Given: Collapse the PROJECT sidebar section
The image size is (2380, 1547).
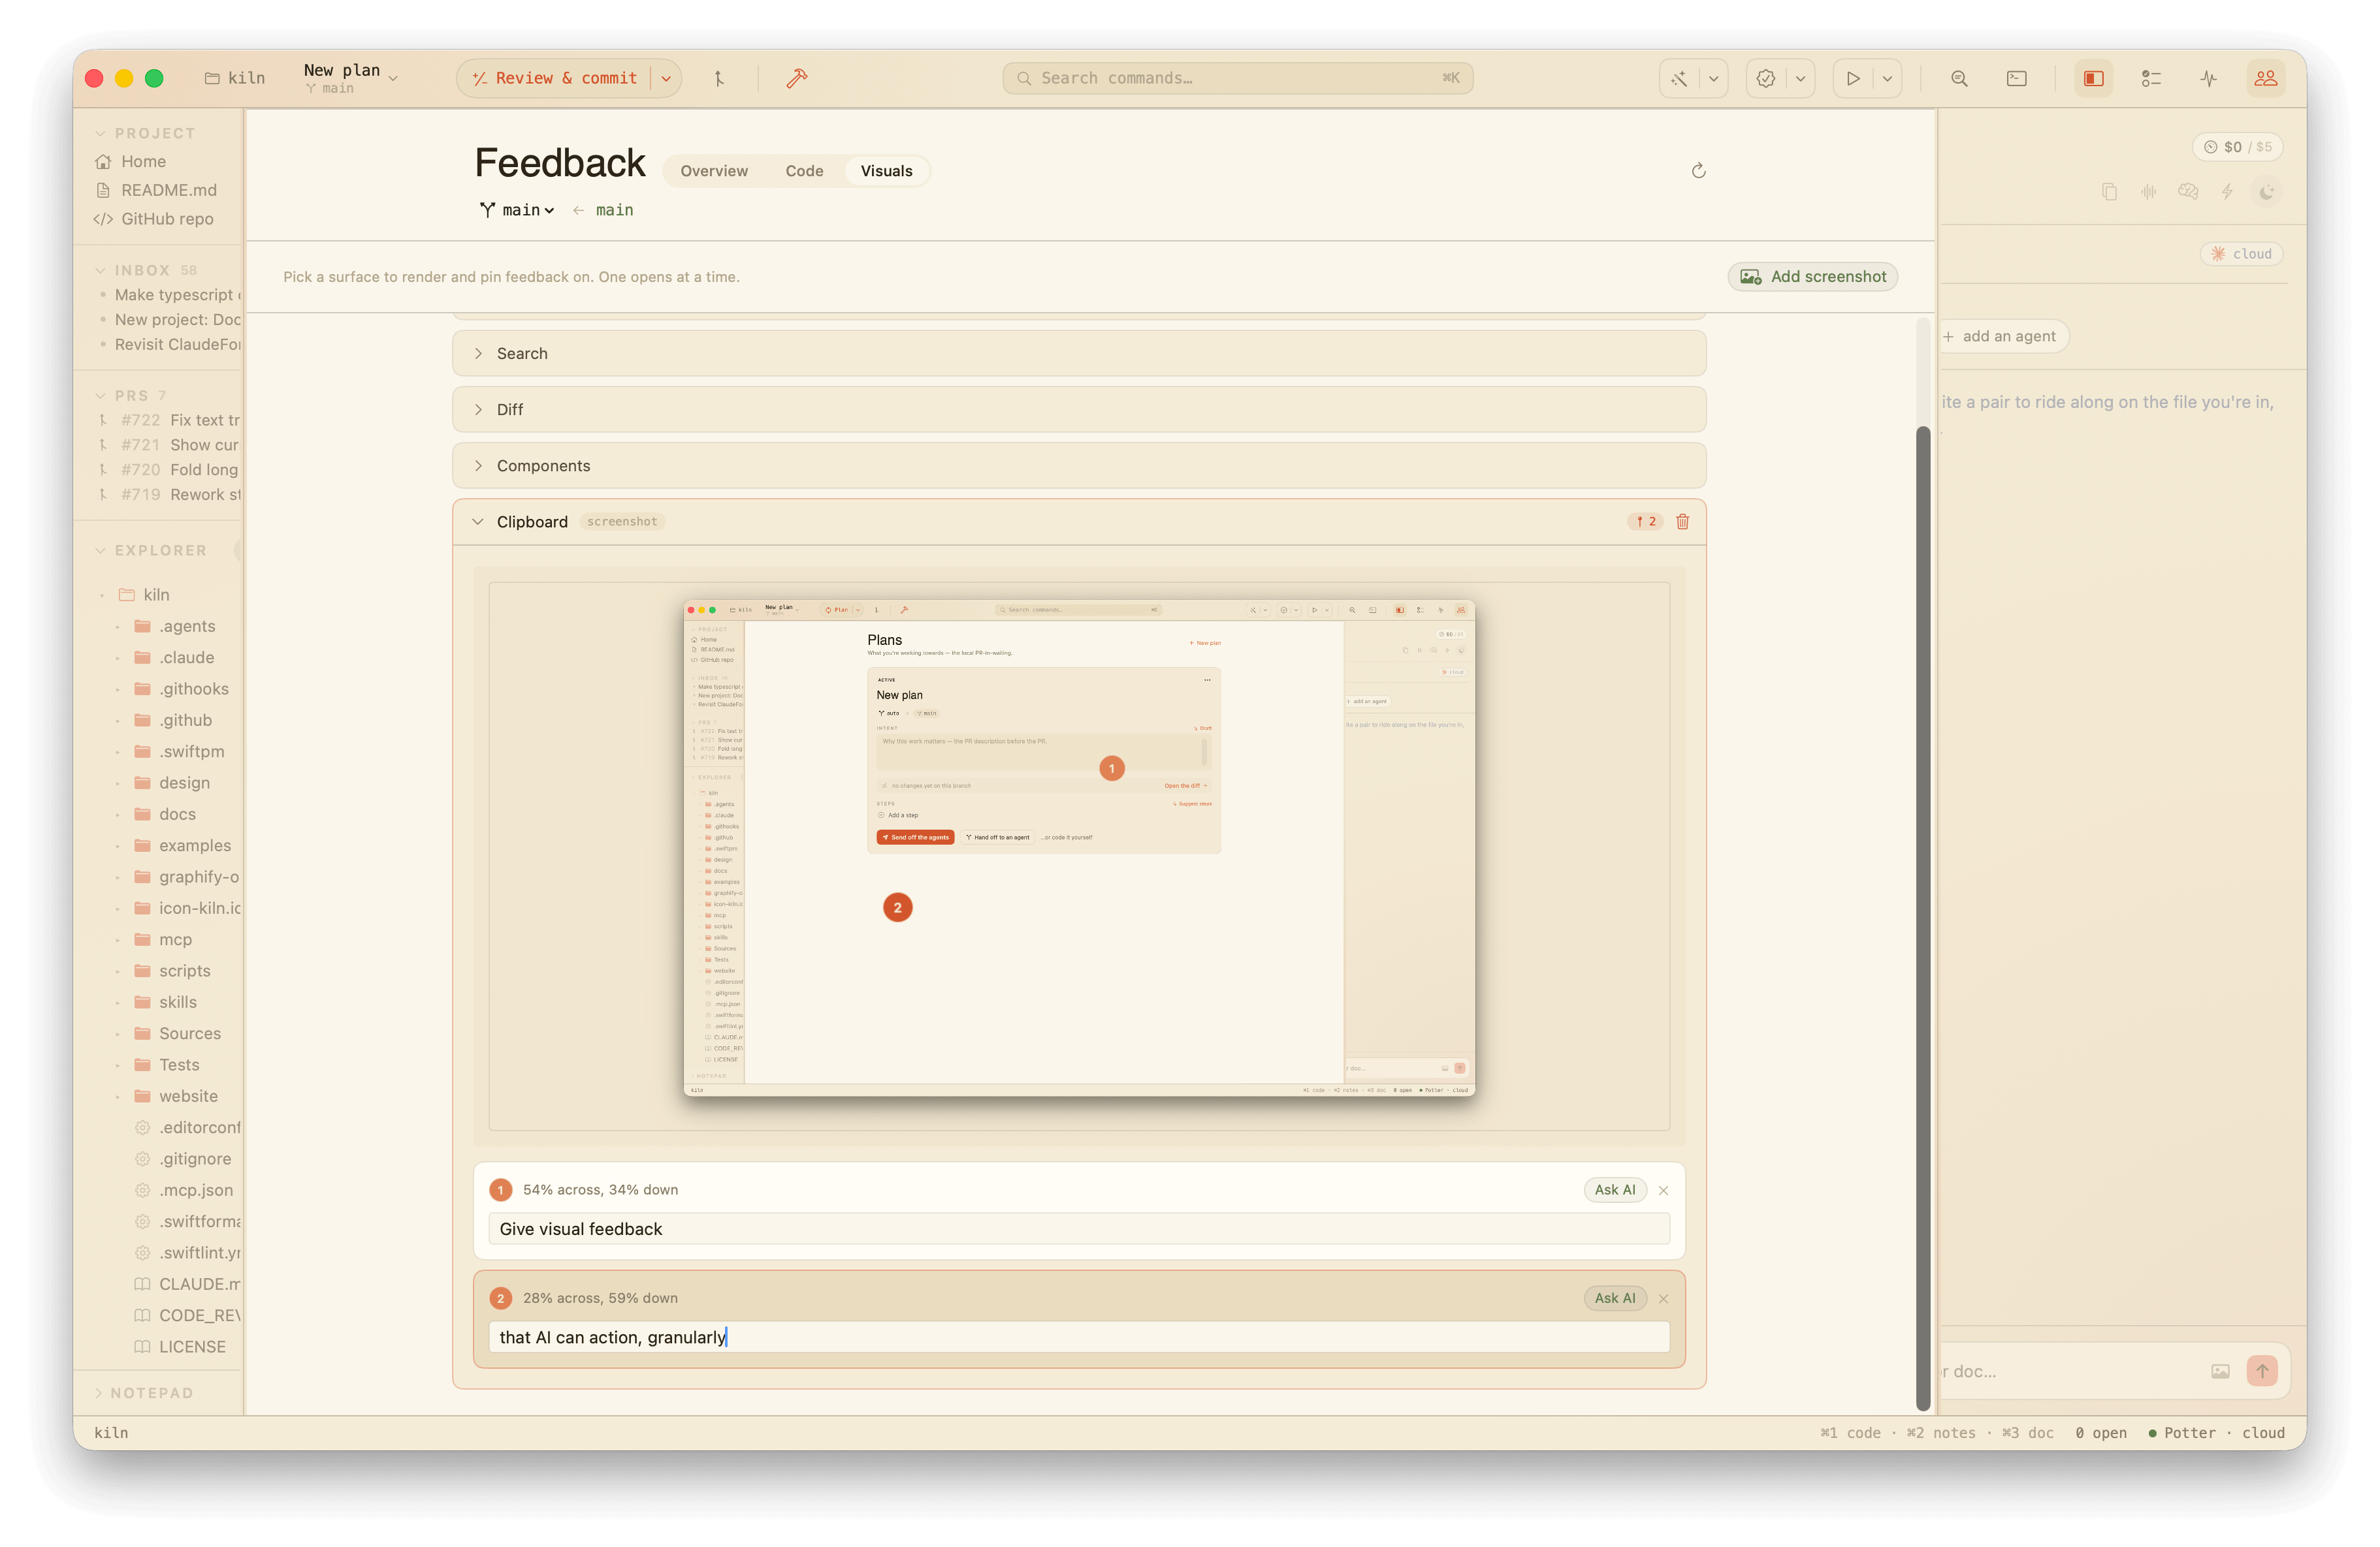Looking at the screenshot, I should (145, 133).
